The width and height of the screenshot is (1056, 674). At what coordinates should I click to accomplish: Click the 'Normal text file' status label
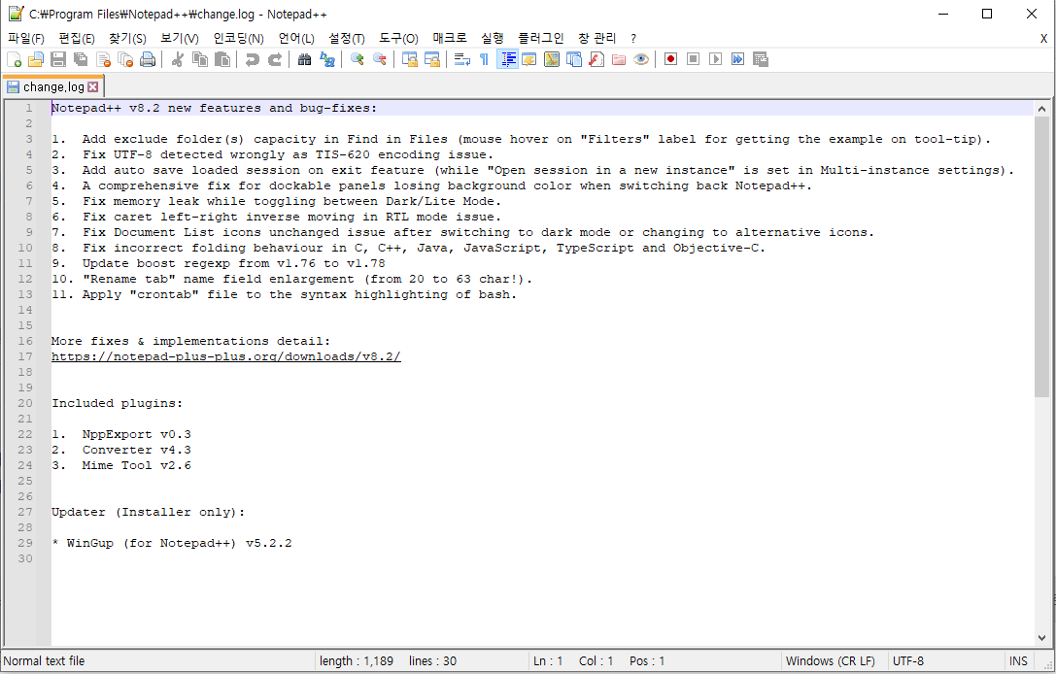(45, 661)
